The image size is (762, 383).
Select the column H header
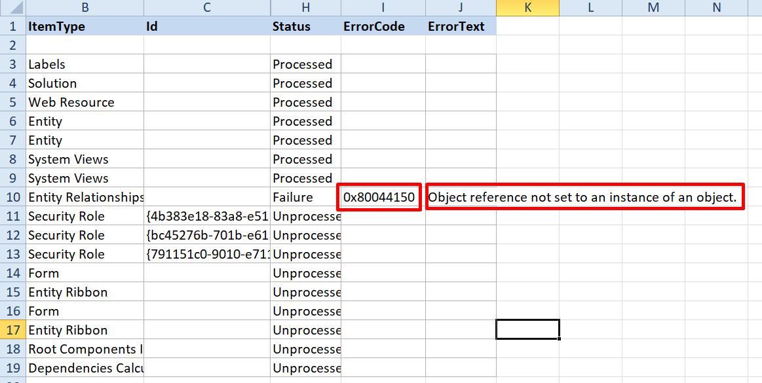point(305,8)
